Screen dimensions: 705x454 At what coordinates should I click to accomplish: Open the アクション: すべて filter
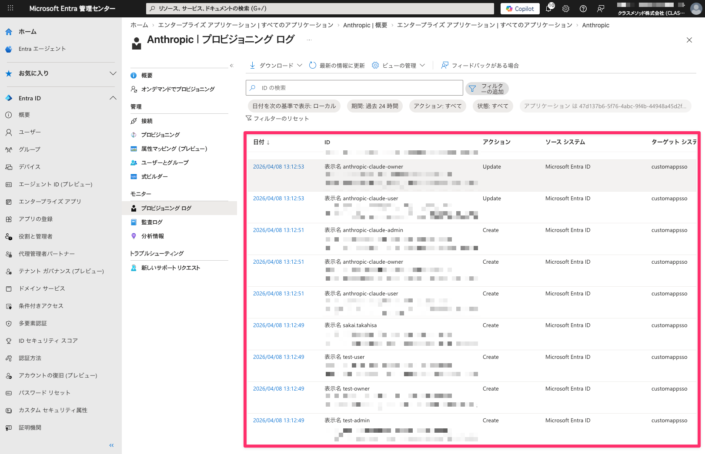[438, 106]
